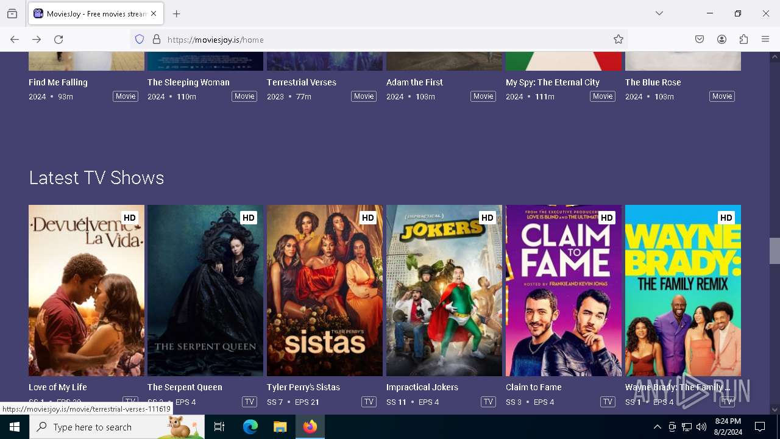Open Impractical Jokers poster
Screen dimensions: 780x439
click(444, 290)
